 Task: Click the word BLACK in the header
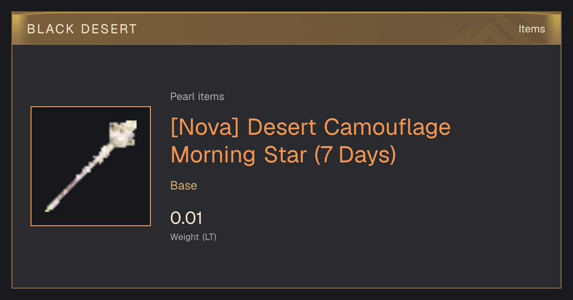click(x=51, y=29)
